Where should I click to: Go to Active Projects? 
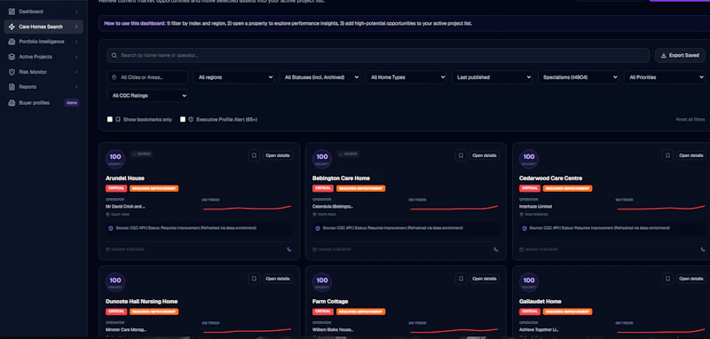[43, 57]
